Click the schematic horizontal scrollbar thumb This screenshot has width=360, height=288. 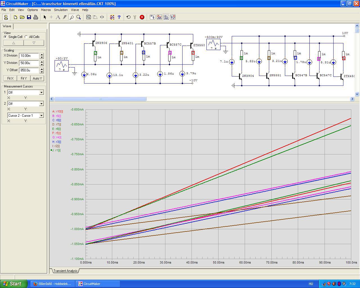tap(100, 99)
